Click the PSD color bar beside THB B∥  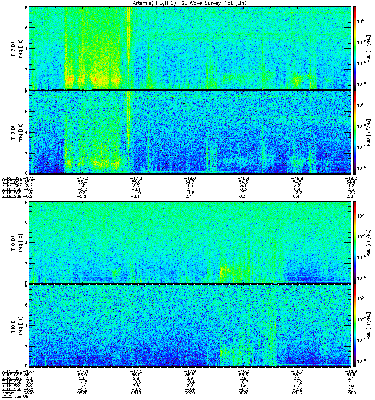point(354,132)
